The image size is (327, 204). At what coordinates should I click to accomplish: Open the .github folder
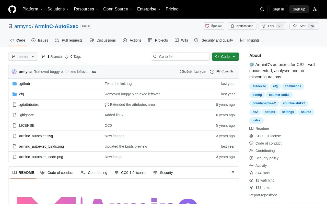tap(25, 84)
